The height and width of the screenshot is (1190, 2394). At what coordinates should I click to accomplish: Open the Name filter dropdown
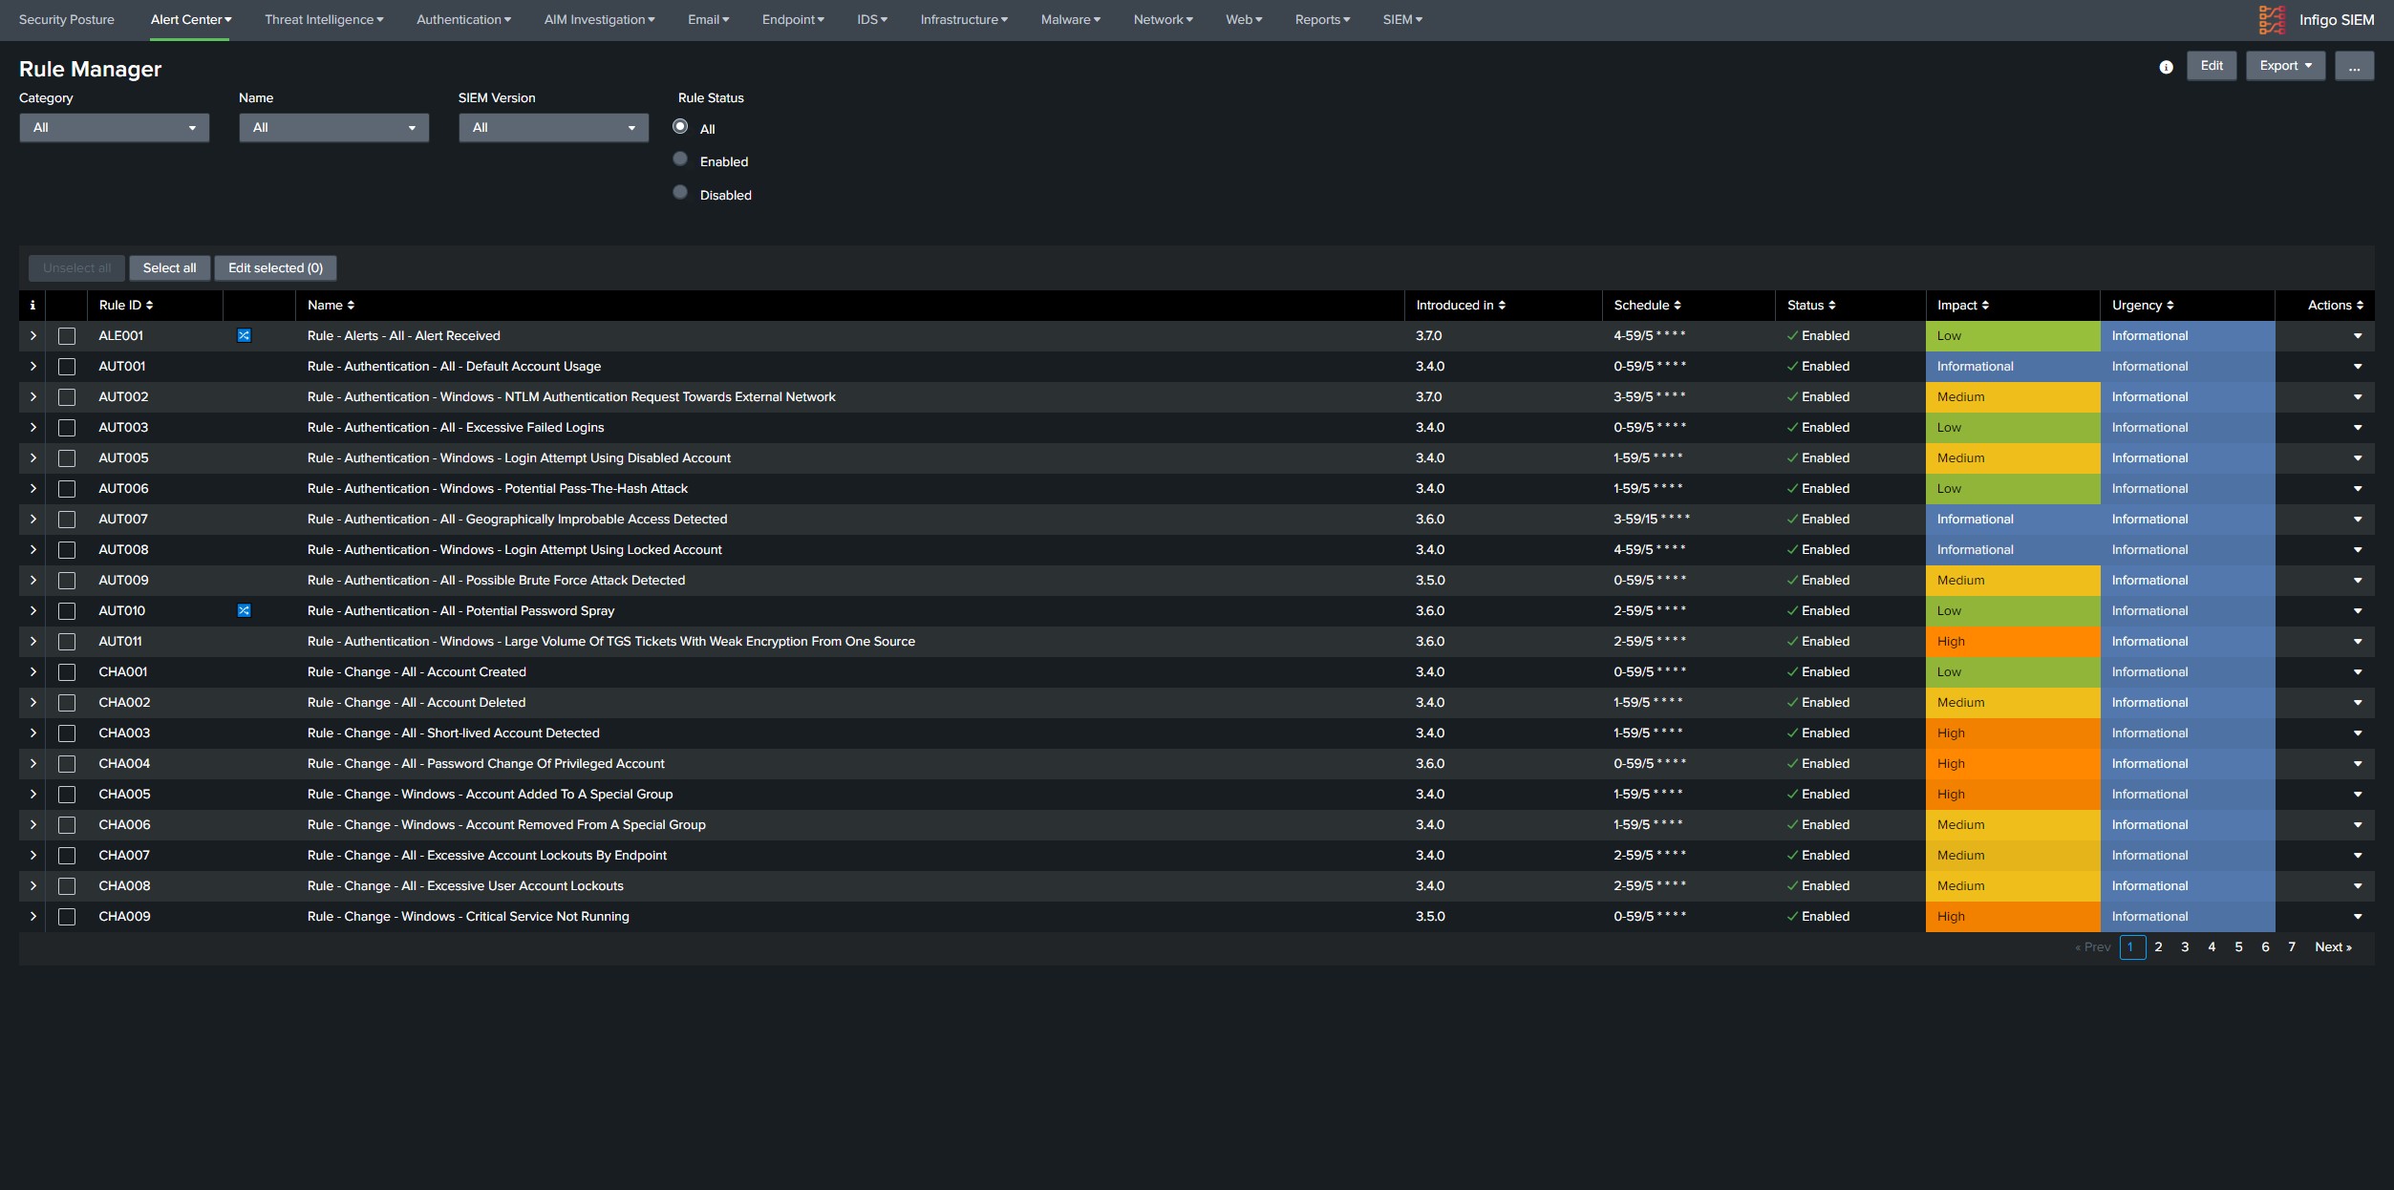click(x=334, y=128)
